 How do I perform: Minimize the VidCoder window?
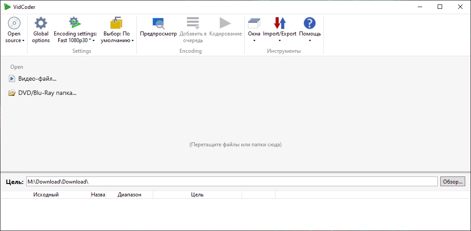(419, 7)
